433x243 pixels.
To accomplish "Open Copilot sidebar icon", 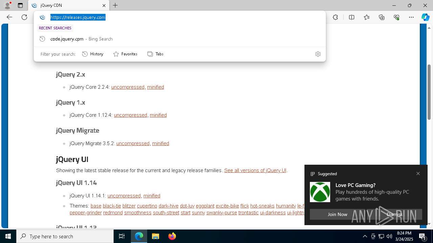I will coord(425,17).
